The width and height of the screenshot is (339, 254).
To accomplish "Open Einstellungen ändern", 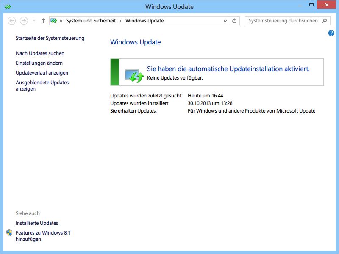I will click(39, 63).
